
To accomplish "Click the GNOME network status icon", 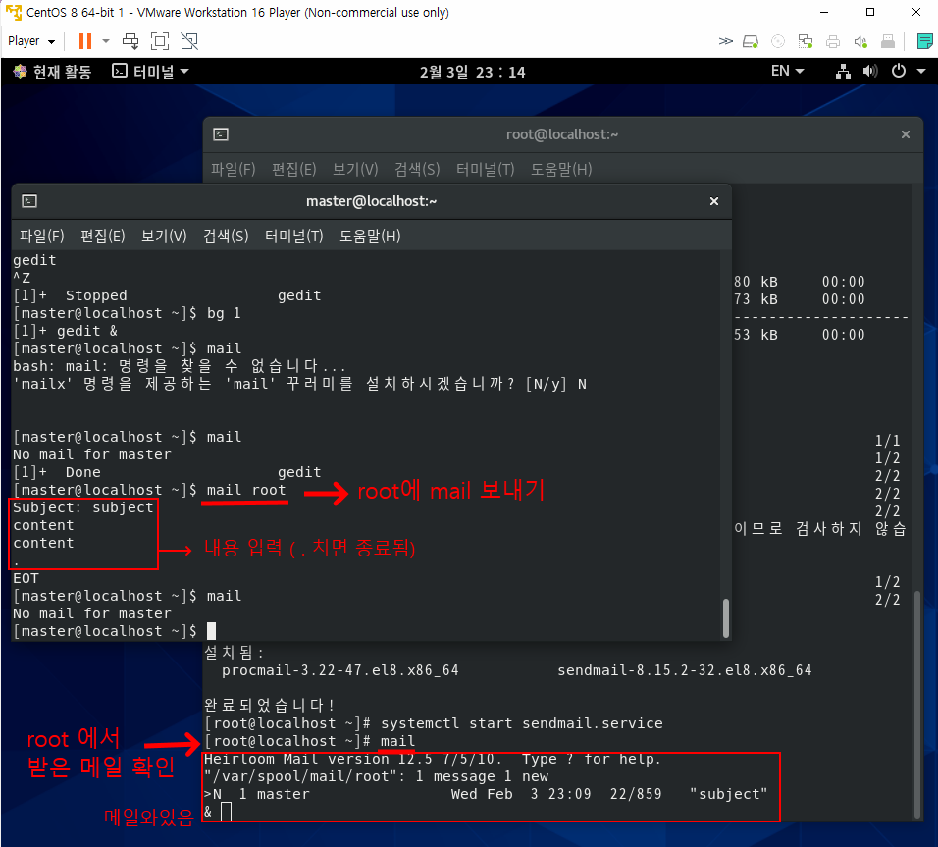I will 843,72.
